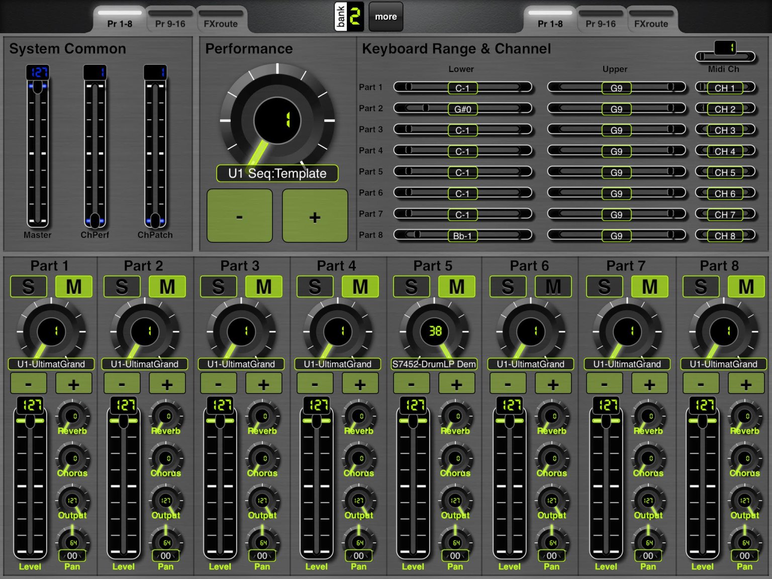Click the Part 7 Output knob
Screen dimensions: 772x579
(x=649, y=500)
